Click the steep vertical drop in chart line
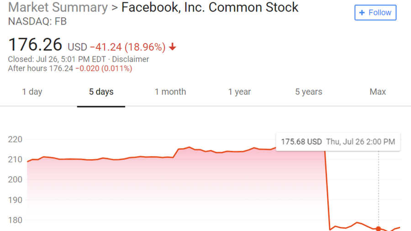411x231 pixels. coord(327,192)
